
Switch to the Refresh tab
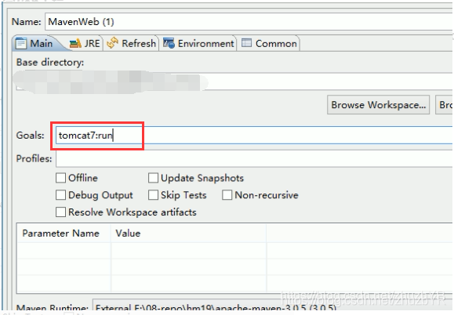(x=132, y=43)
